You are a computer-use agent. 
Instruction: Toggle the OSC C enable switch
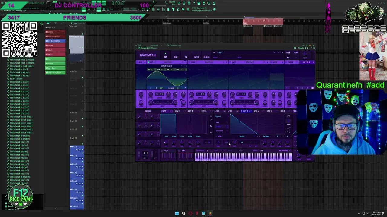pyautogui.click(x=229, y=62)
